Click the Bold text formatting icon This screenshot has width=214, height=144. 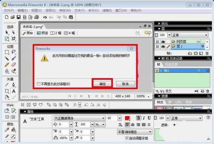[139, 118]
